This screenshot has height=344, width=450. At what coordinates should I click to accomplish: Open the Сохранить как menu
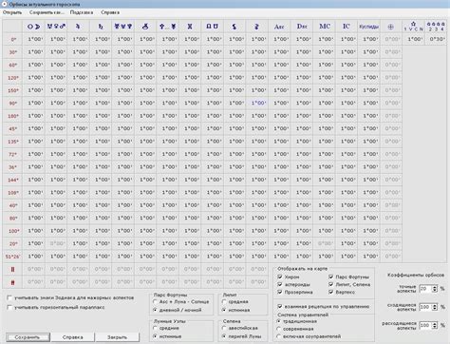point(47,12)
